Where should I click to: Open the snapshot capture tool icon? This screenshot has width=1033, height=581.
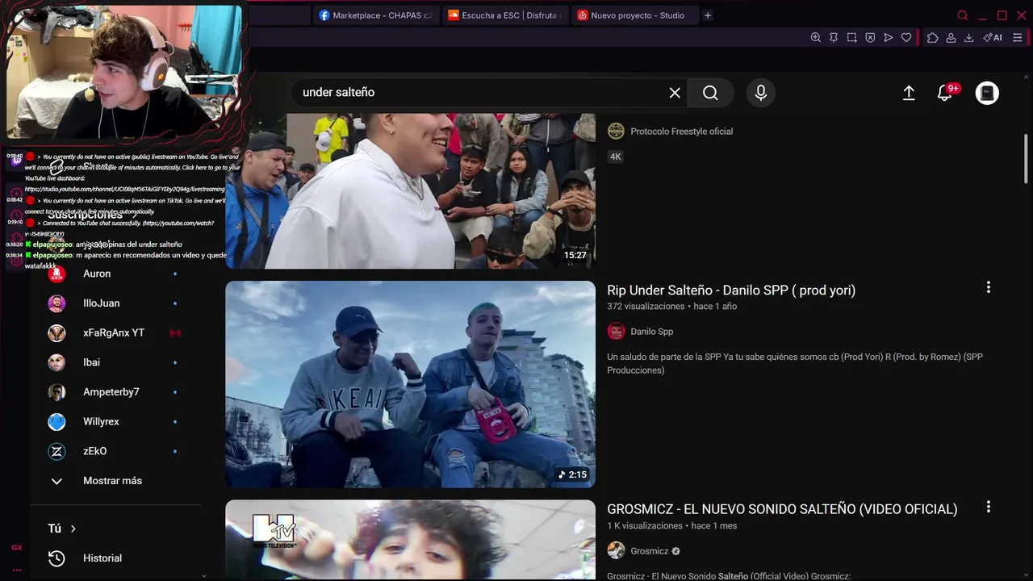pos(851,38)
